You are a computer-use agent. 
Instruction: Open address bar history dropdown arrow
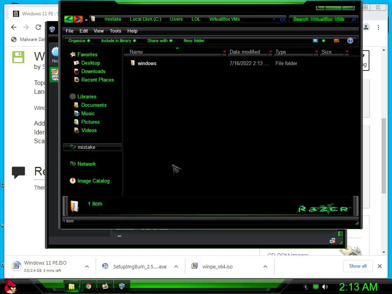coord(274,19)
